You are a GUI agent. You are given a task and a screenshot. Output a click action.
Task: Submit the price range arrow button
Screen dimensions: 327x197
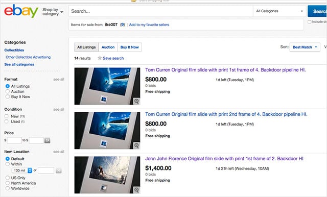[48, 140]
